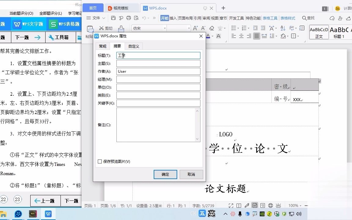Click the reading layout book icon in status bar
352x220 pixels.
pos(239,205)
